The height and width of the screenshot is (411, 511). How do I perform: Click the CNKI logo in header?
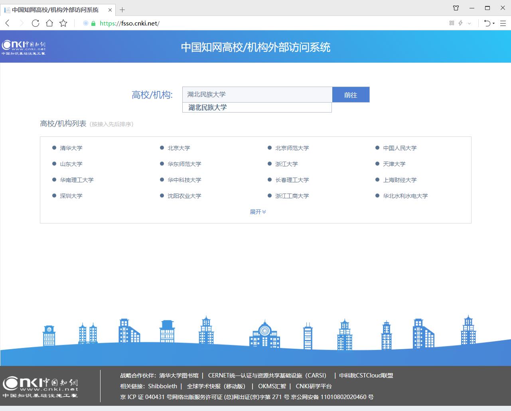pyautogui.click(x=24, y=47)
